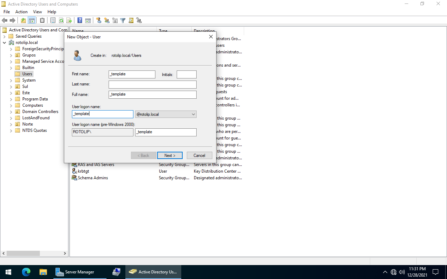The width and height of the screenshot is (447, 279).
Task: Collapse the rotolip.local domain node
Action: tap(4, 43)
